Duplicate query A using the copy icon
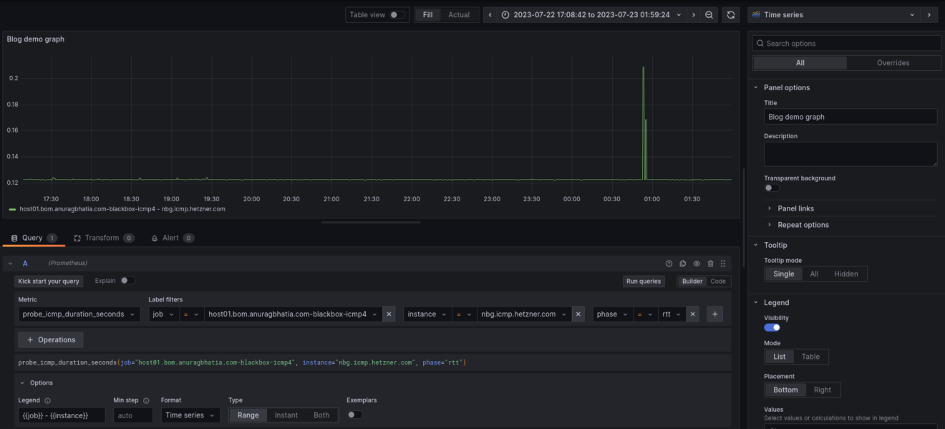The width and height of the screenshot is (945, 429). 682,264
